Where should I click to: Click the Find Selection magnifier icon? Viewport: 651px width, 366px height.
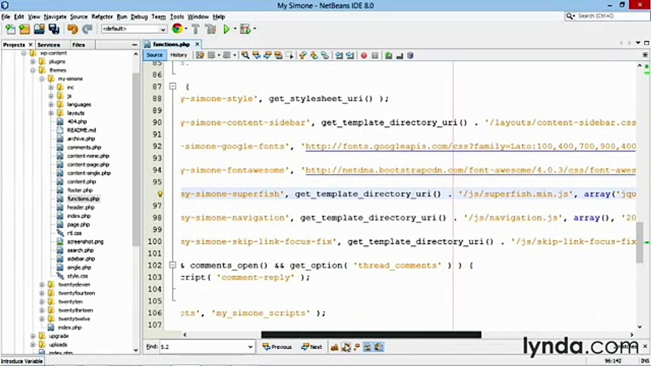(x=245, y=55)
